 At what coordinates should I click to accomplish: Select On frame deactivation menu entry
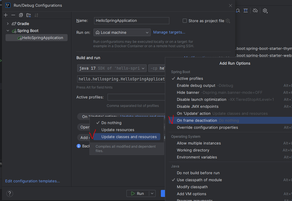point(230,120)
